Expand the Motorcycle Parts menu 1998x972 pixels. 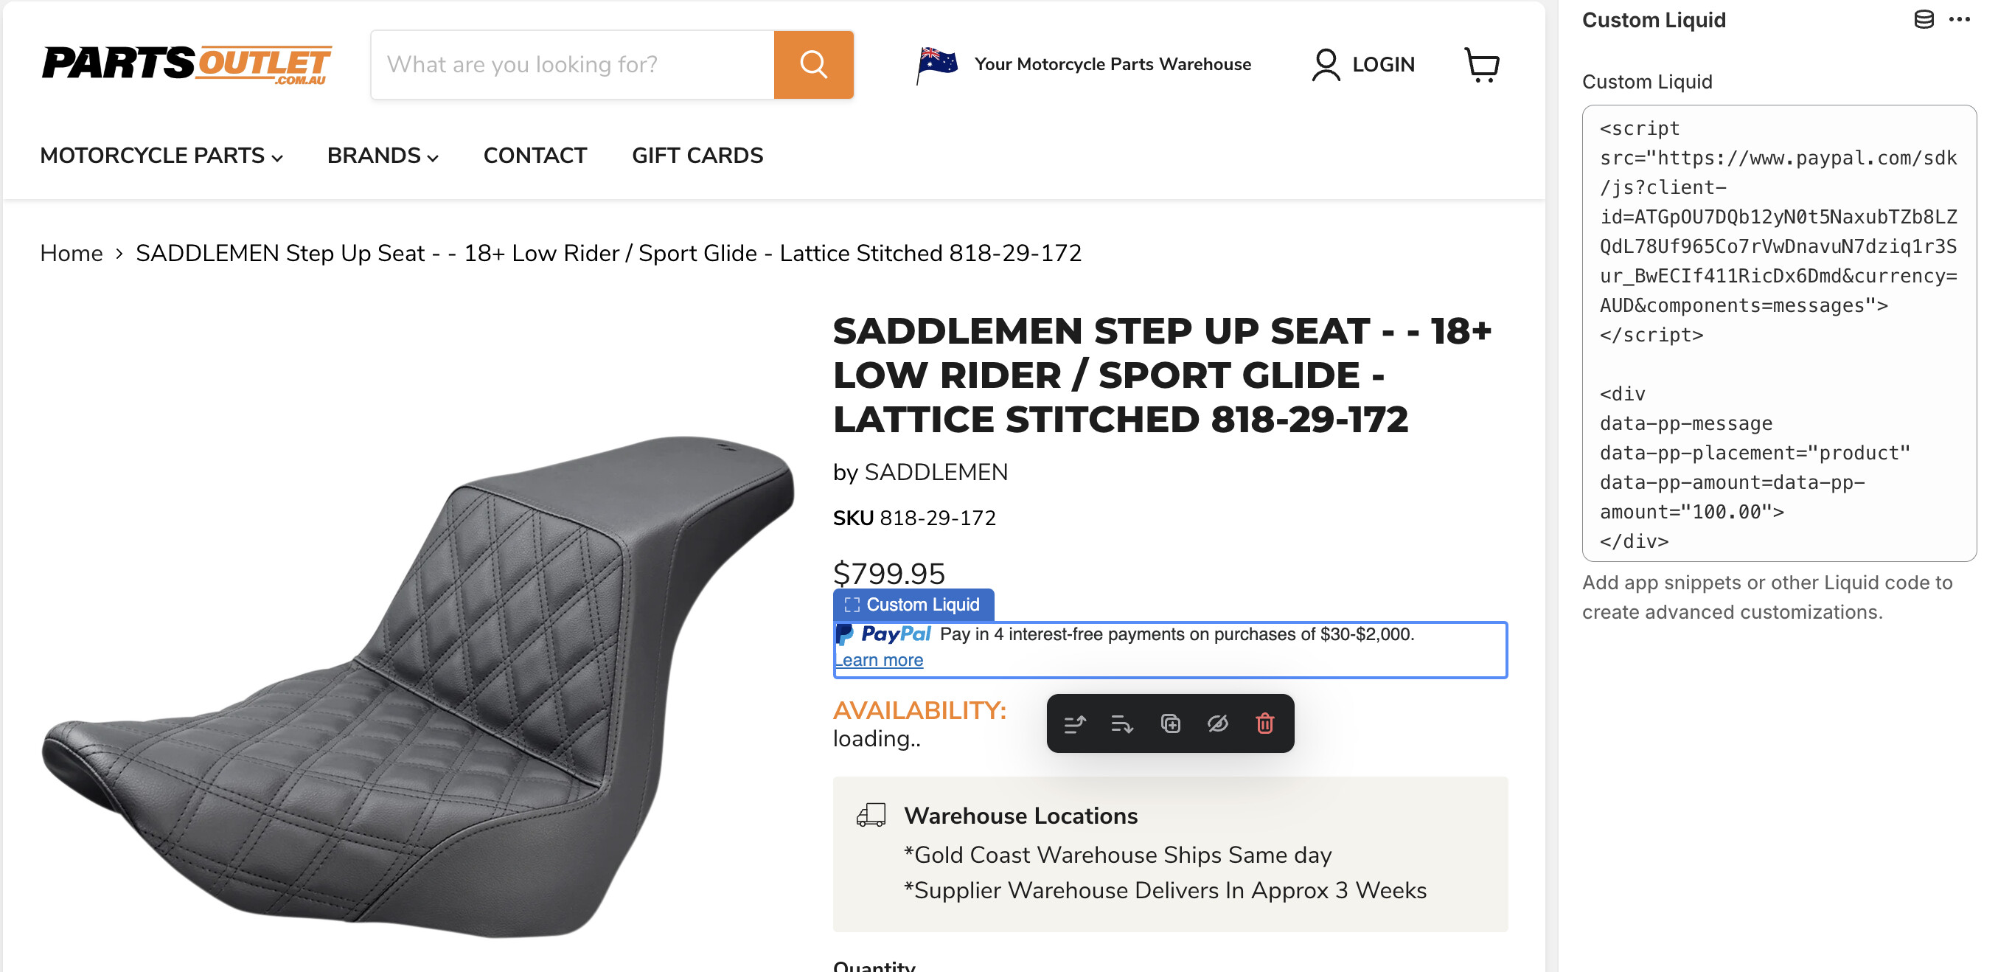161,156
